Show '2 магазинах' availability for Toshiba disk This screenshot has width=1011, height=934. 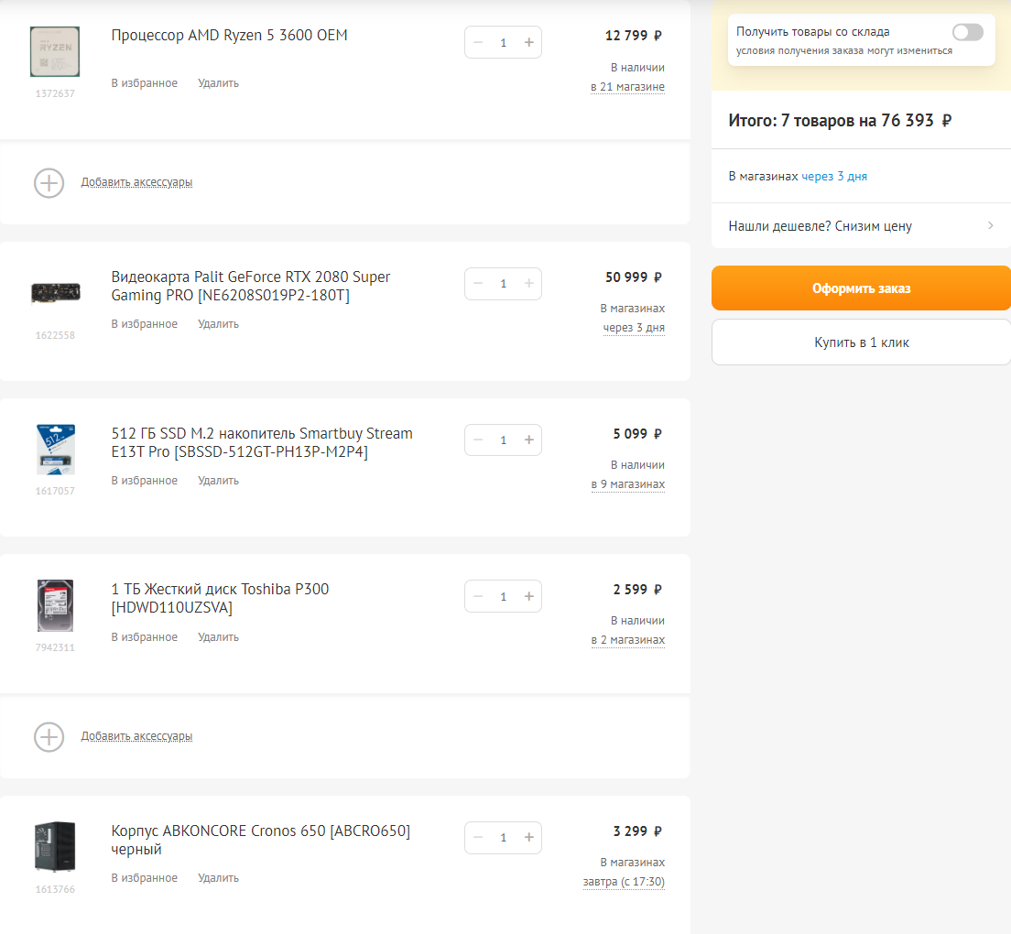click(x=628, y=640)
